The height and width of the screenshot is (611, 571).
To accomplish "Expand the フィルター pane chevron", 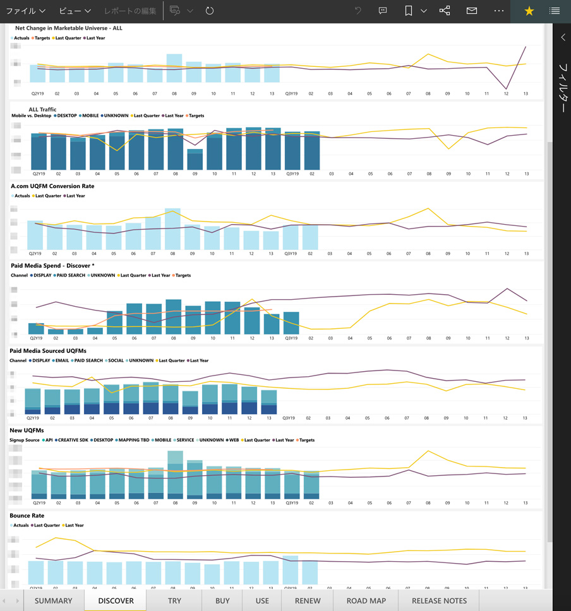I will [563, 38].
